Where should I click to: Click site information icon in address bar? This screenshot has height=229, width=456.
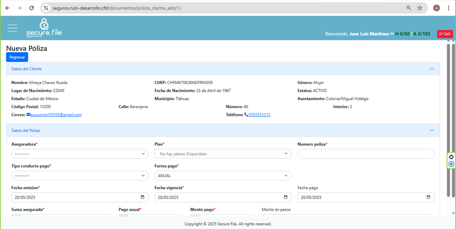[46, 8]
